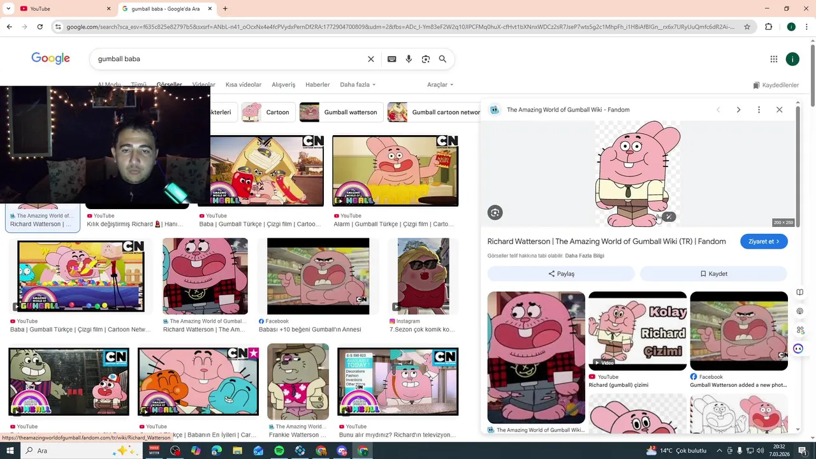Close the gumball baba browser tab

(x=210, y=8)
